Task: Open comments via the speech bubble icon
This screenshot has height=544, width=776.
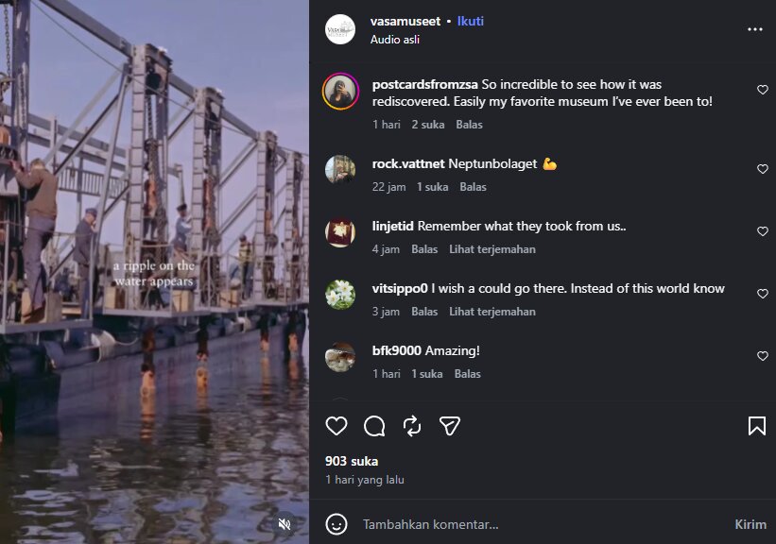Action: [x=373, y=426]
